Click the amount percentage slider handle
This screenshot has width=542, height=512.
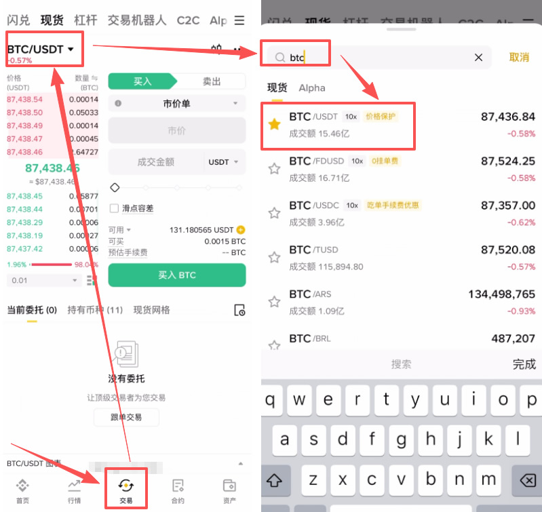pos(115,187)
